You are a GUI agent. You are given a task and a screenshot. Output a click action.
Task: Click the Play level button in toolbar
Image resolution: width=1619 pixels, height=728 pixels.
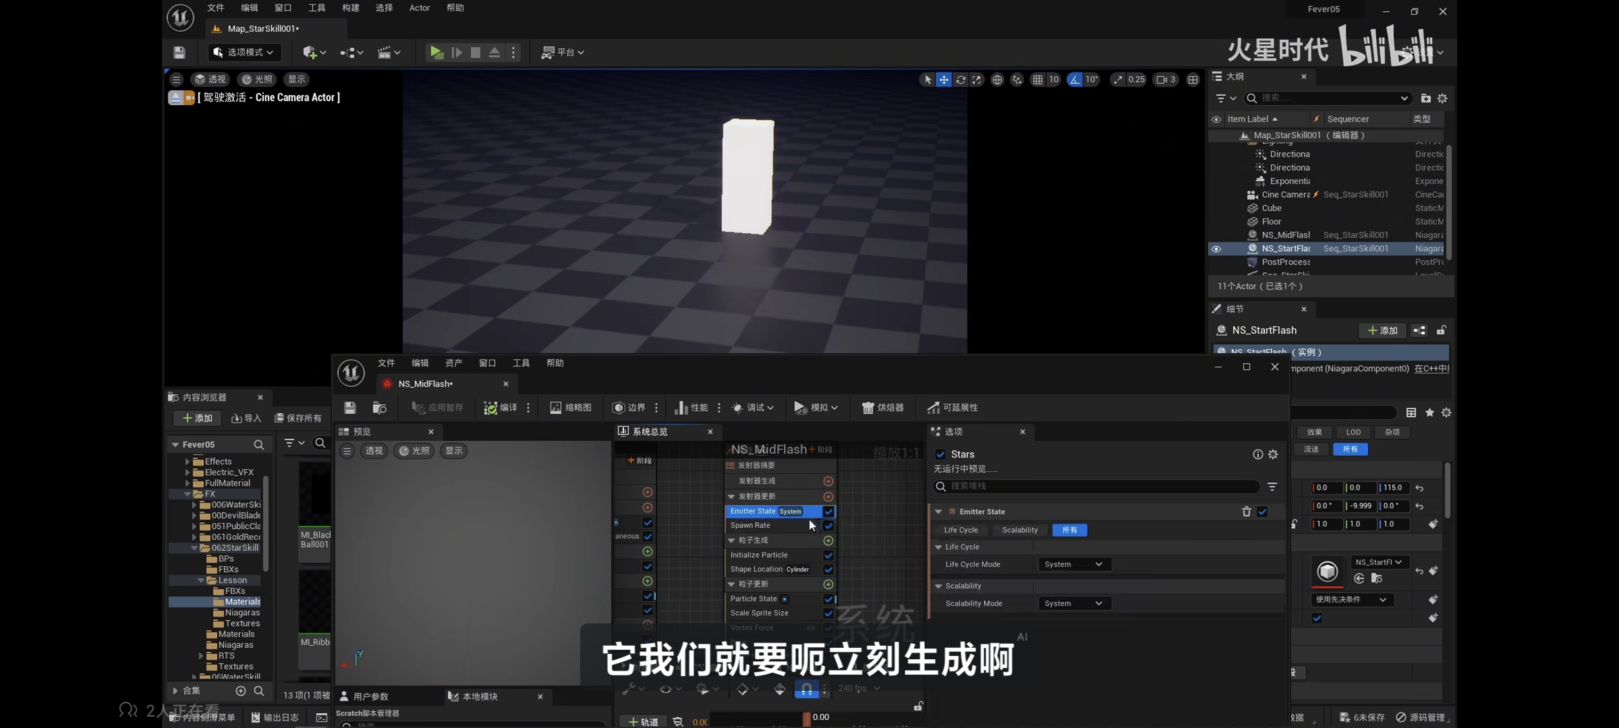click(x=436, y=53)
